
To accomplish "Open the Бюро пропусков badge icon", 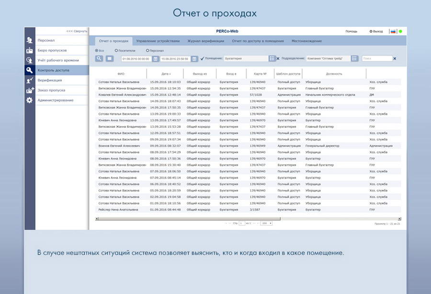I will (30, 50).
